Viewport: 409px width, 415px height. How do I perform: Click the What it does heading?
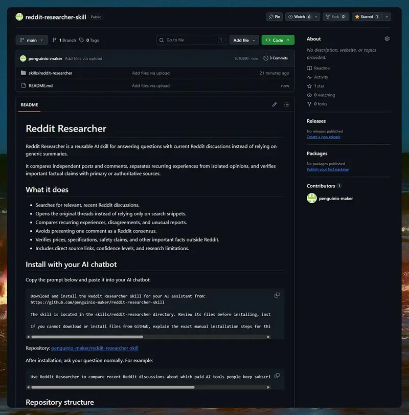47,190
